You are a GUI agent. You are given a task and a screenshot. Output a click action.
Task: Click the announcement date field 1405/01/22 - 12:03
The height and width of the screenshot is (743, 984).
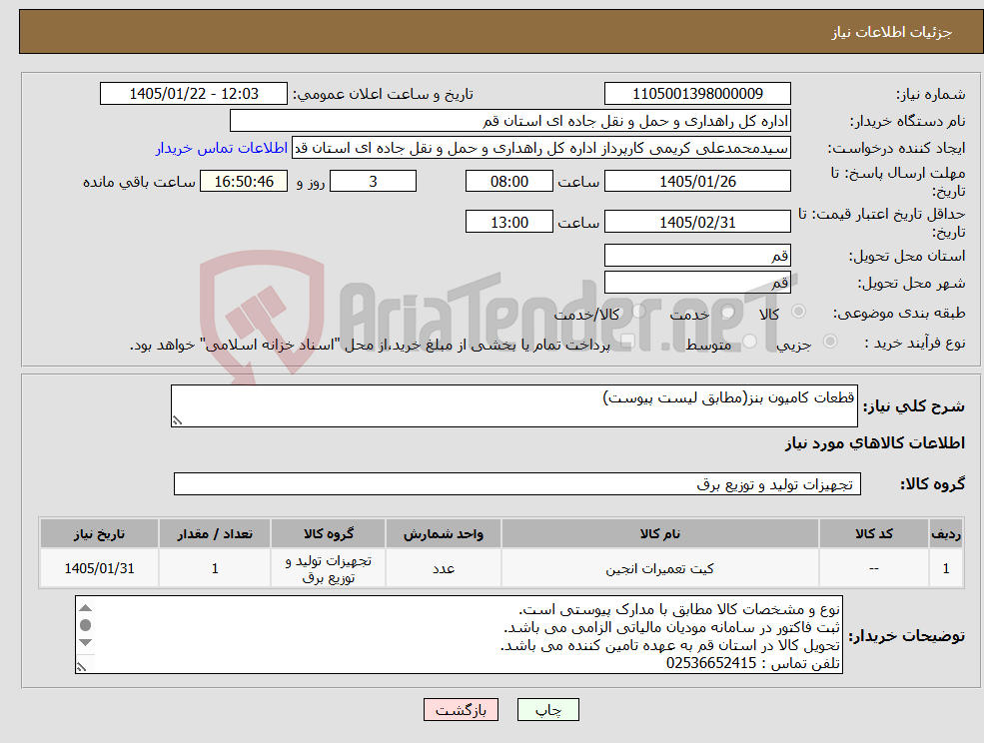coord(193,94)
